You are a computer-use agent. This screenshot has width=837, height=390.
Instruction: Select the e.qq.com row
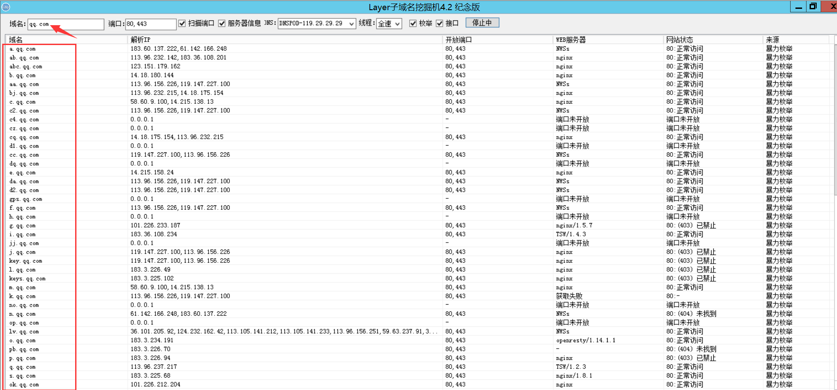tap(418, 172)
